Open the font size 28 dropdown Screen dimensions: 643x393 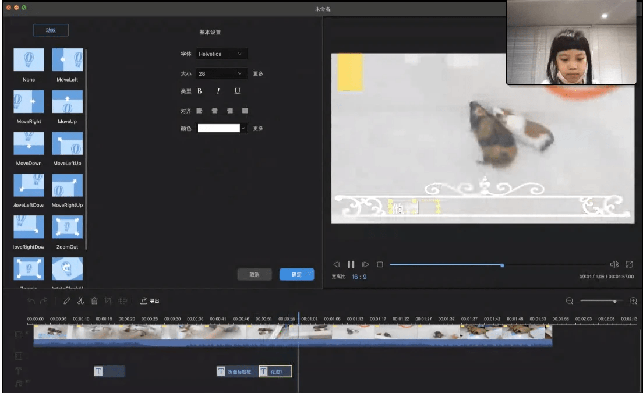point(222,74)
